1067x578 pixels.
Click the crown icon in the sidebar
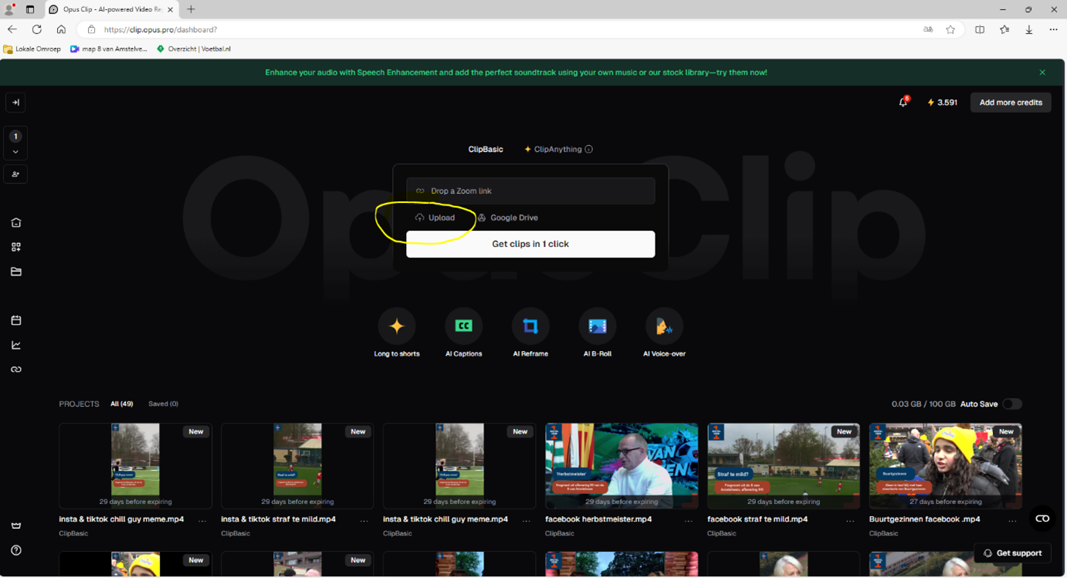pyautogui.click(x=16, y=526)
